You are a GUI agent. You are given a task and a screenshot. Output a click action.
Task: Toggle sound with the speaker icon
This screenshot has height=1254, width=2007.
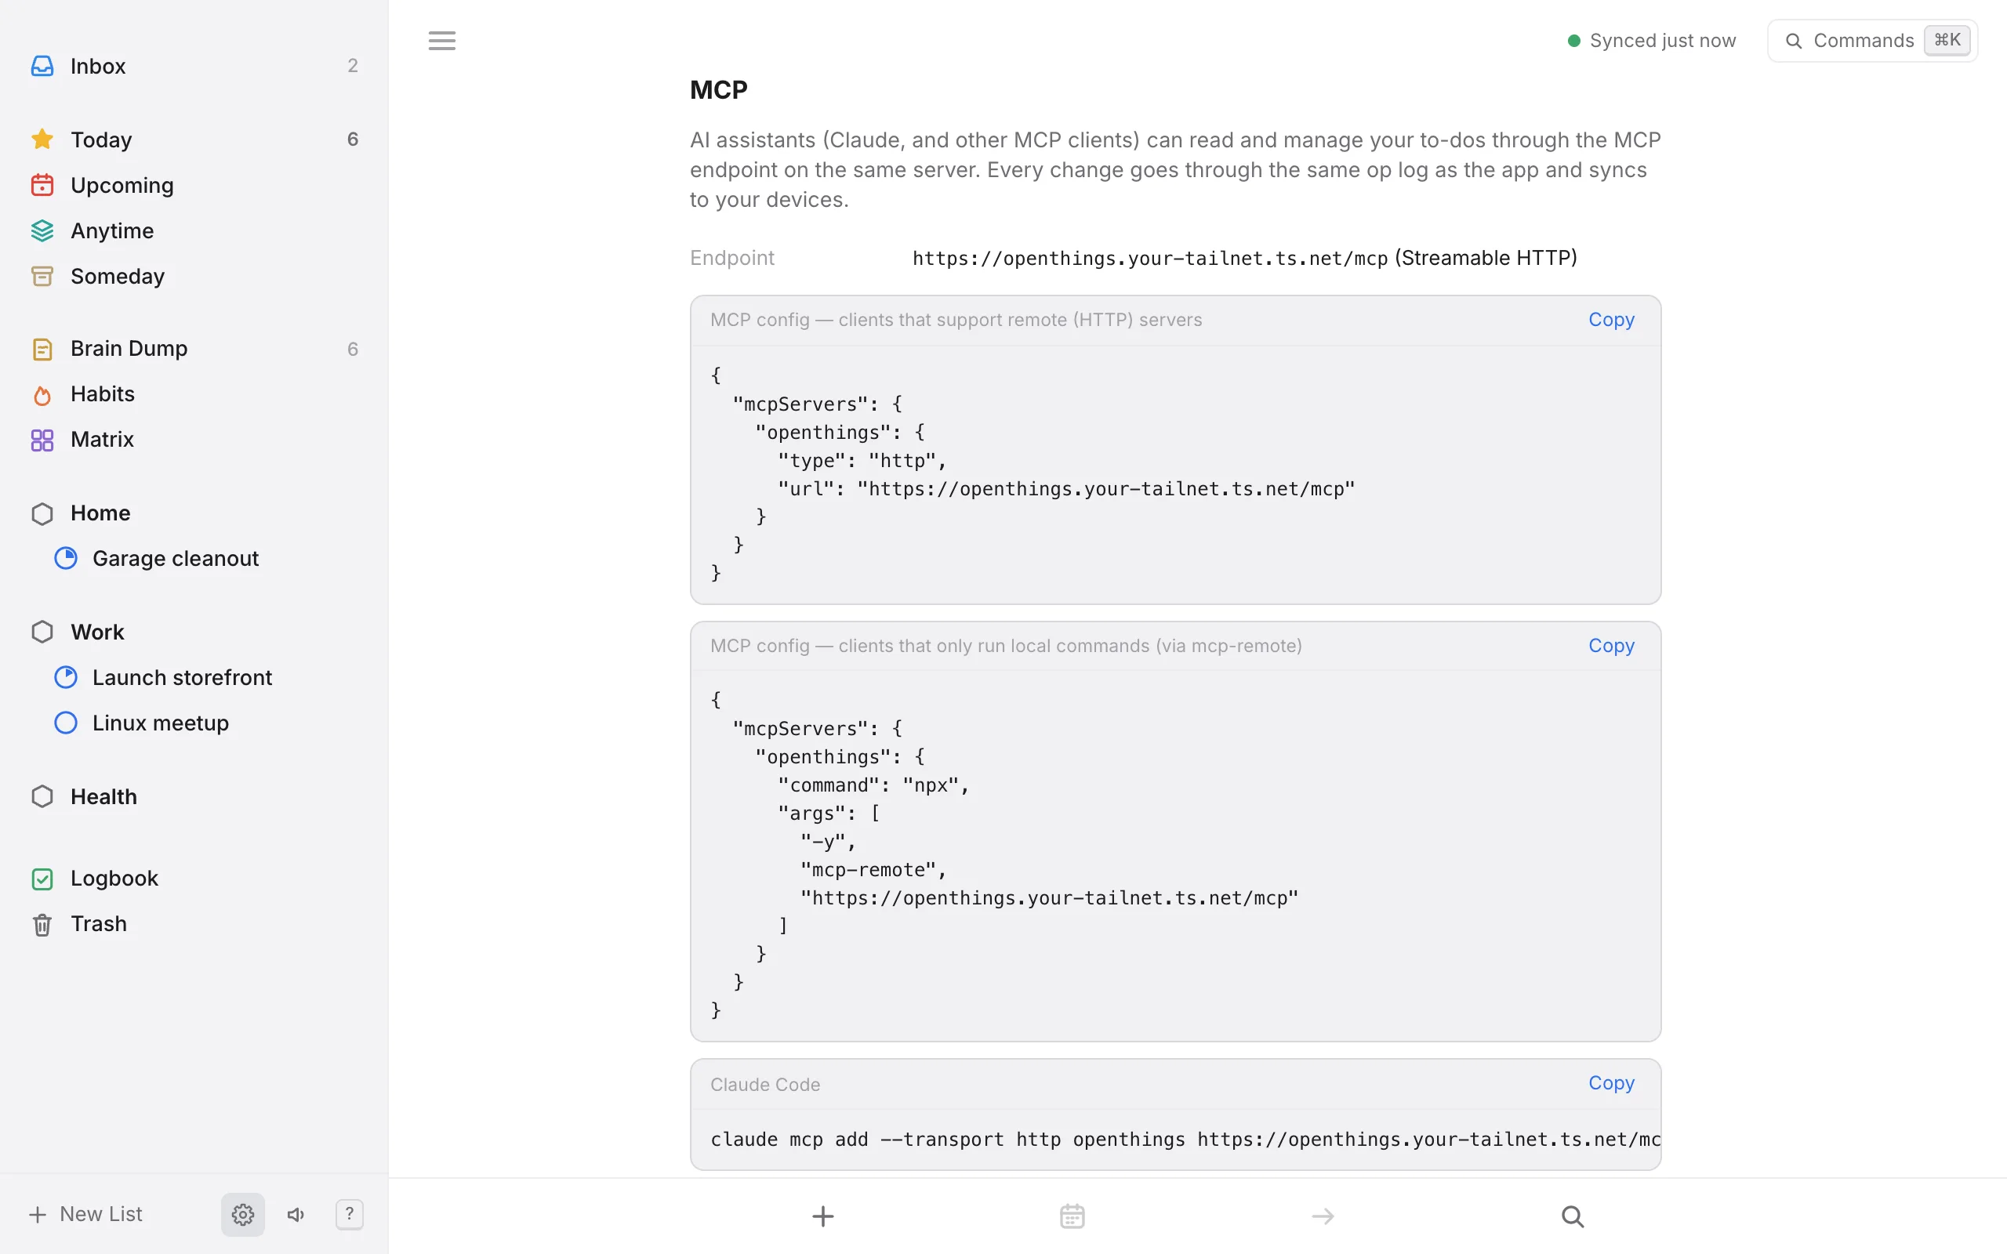click(296, 1214)
